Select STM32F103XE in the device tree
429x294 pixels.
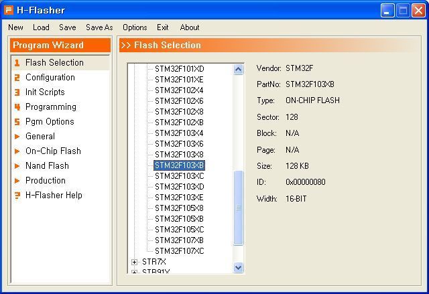coord(179,198)
